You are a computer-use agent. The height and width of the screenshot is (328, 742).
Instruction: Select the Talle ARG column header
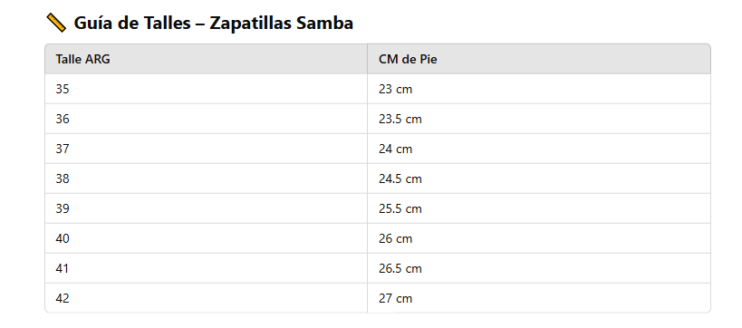pos(206,59)
